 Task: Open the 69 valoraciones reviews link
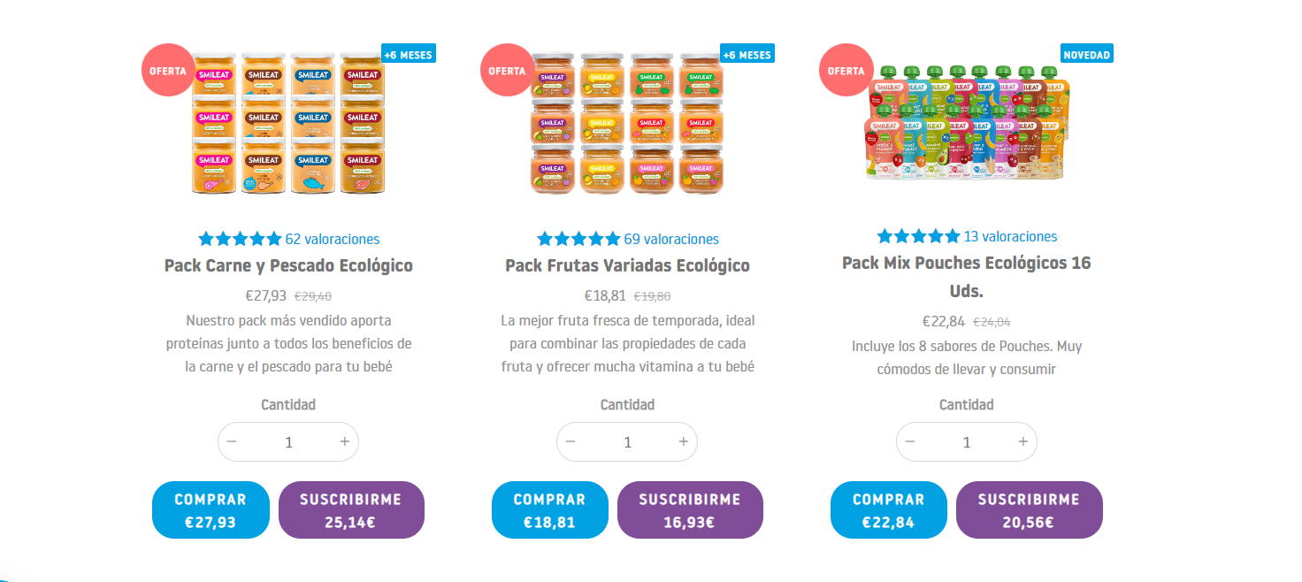[x=671, y=239]
